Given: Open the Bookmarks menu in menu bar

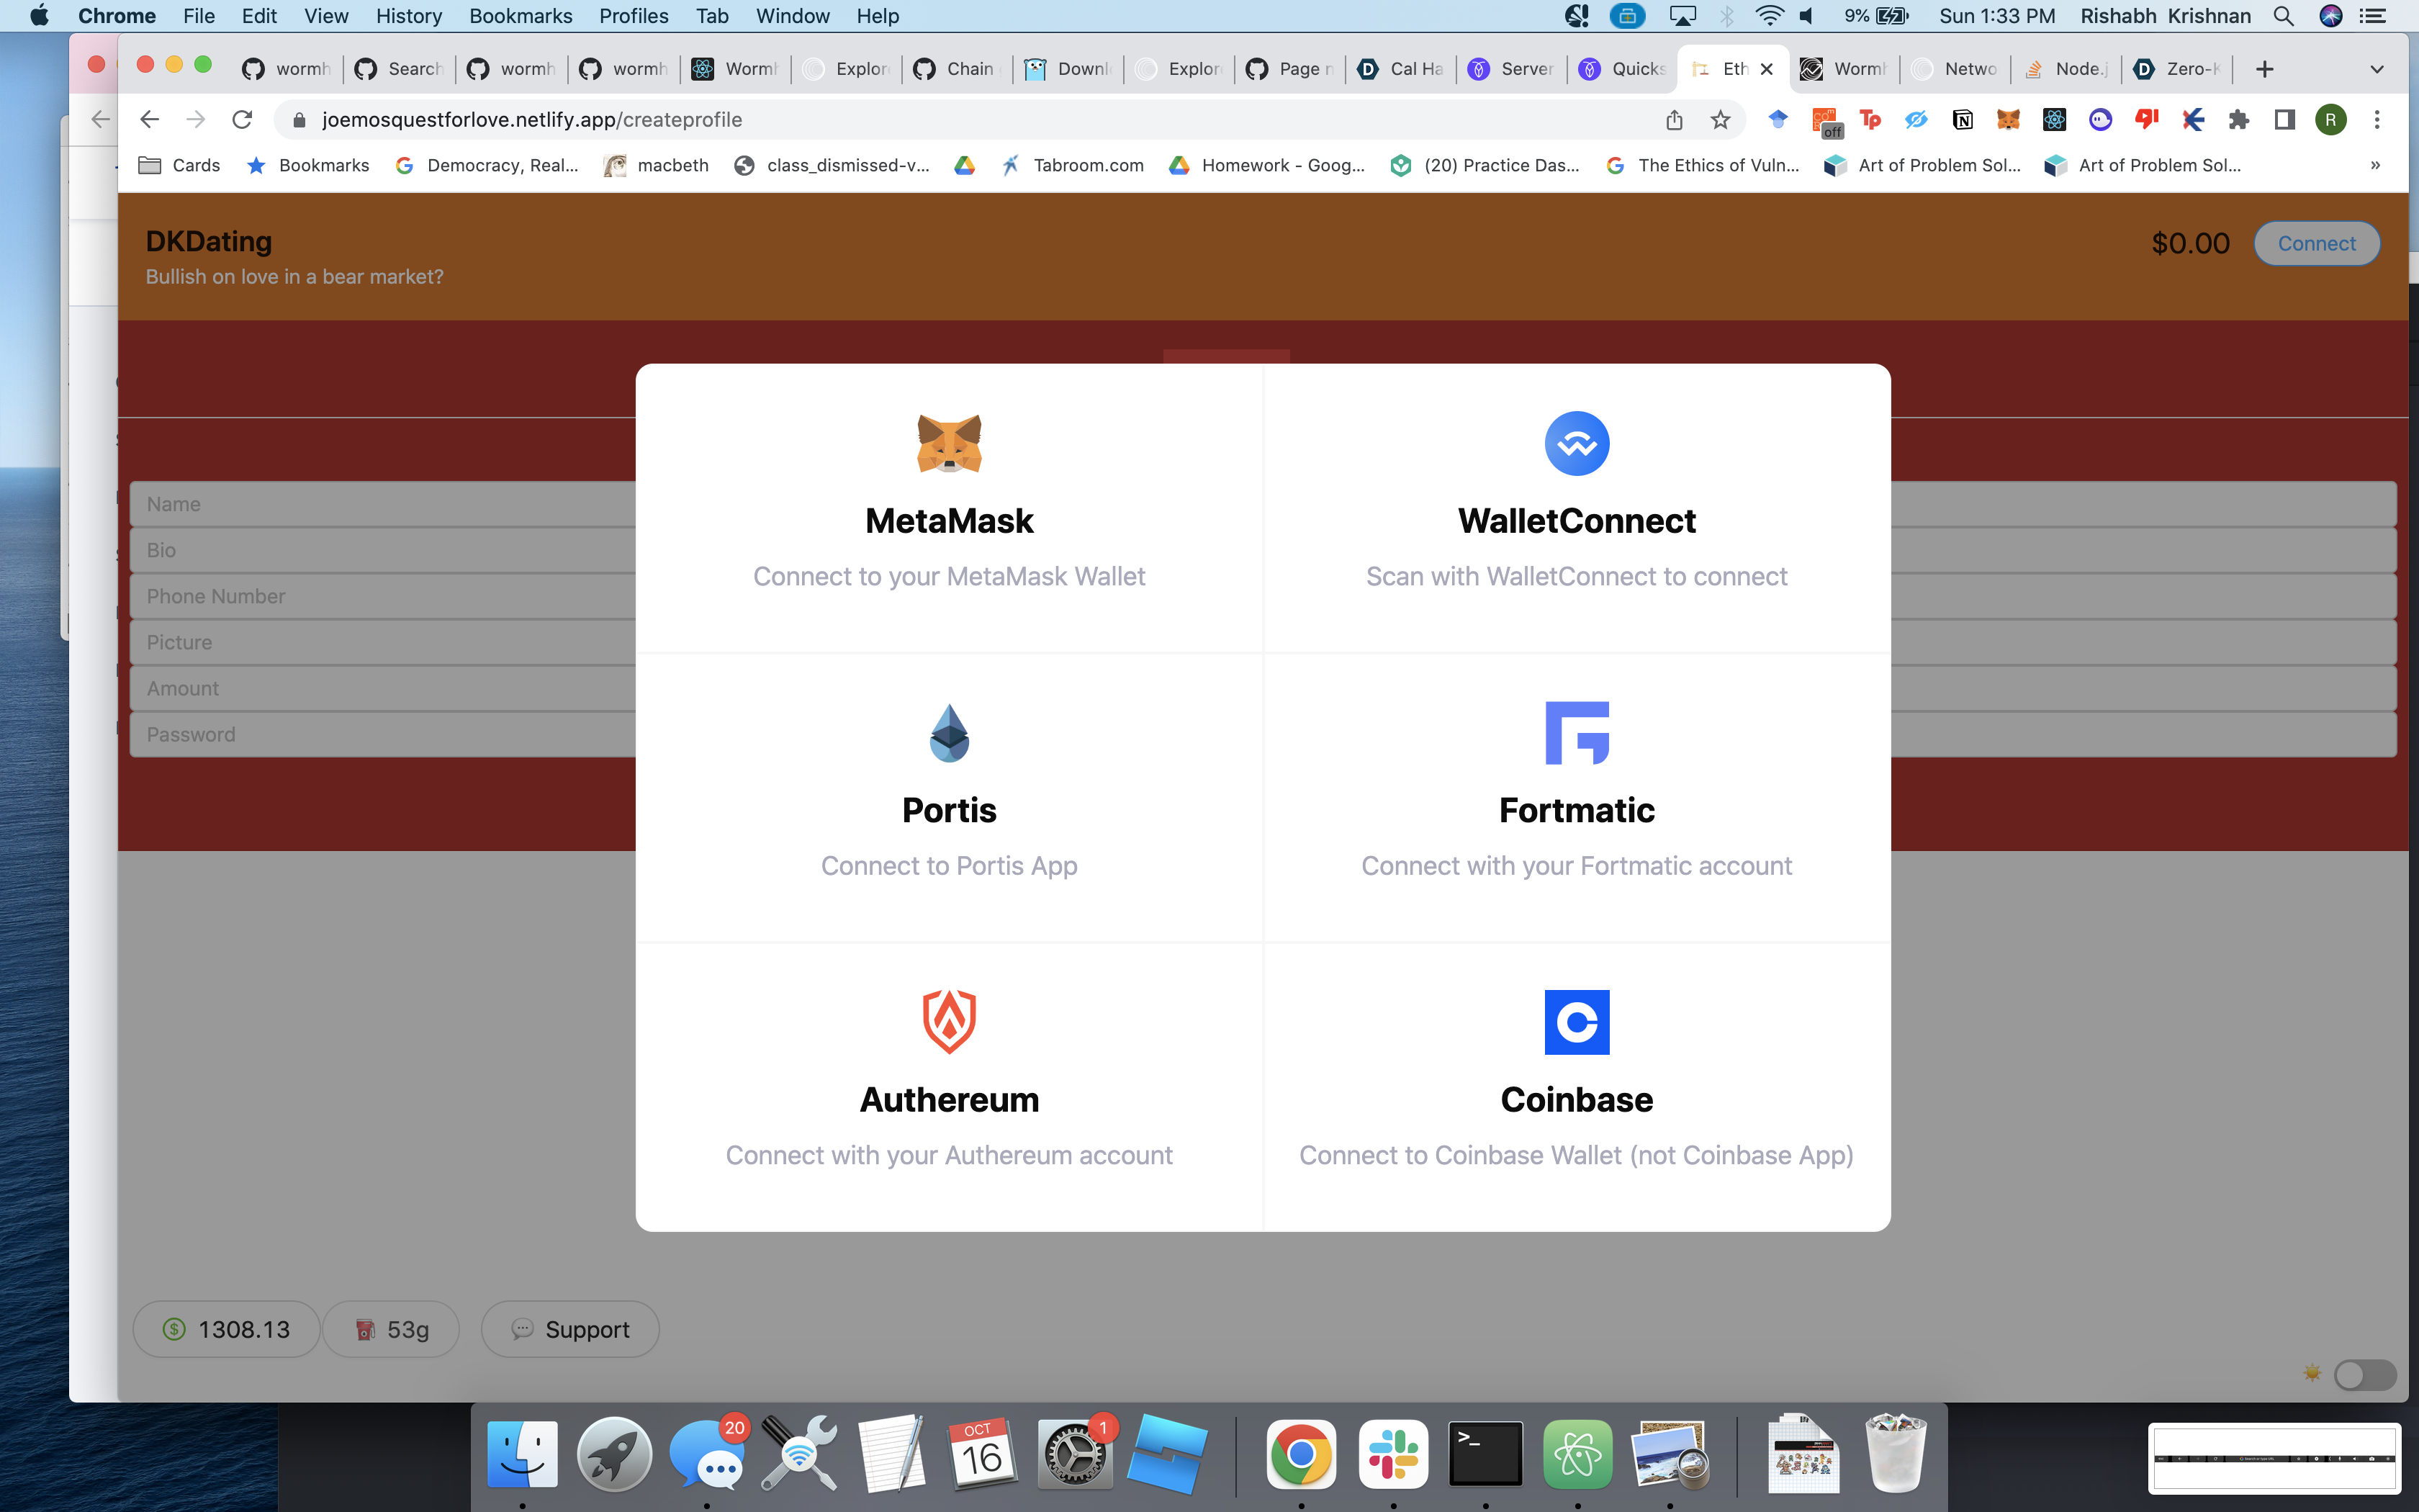Looking at the screenshot, I should click(x=520, y=16).
